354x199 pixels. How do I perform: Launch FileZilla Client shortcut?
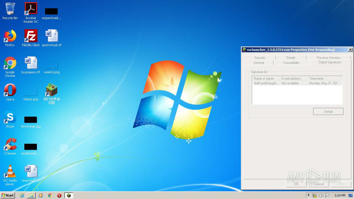pos(31,38)
